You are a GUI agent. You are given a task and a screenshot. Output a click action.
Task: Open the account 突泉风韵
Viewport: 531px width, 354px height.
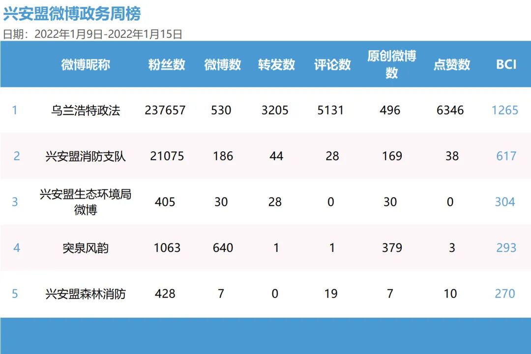[86, 248]
